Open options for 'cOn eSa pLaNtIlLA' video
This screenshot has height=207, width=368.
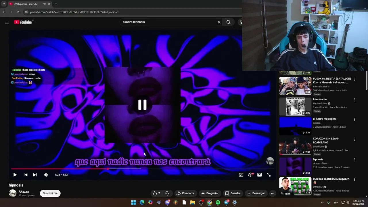pyautogui.click(x=354, y=179)
